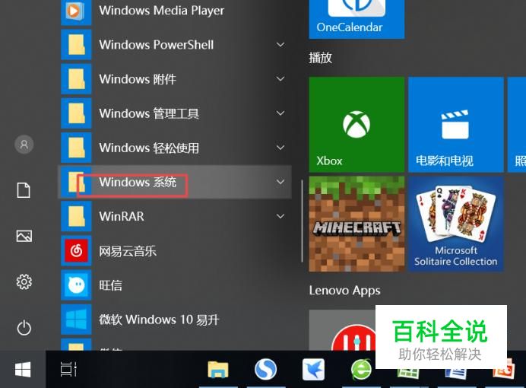Click the Power icon
The height and width of the screenshot is (388, 526).
pyautogui.click(x=24, y=328)
